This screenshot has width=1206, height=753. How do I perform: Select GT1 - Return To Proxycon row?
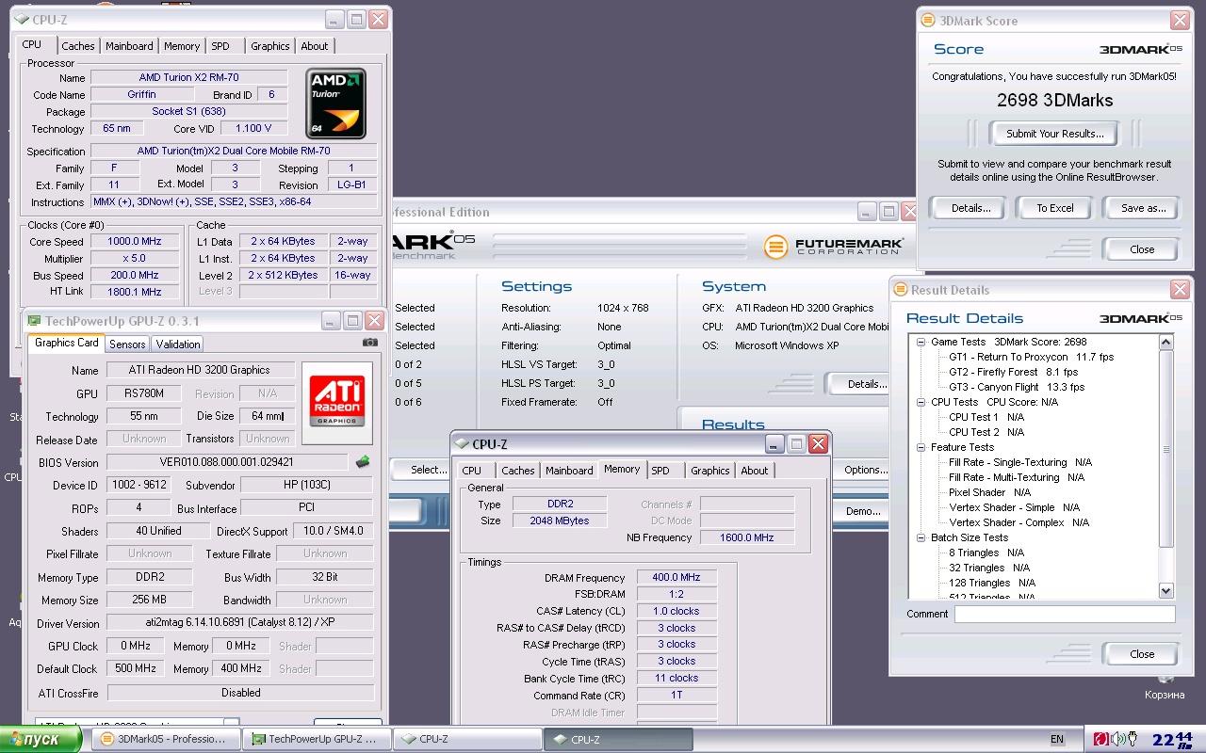coord(1031,357)
